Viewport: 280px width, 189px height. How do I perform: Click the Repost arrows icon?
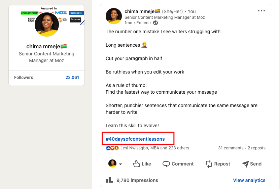click(x=209, y=164)
